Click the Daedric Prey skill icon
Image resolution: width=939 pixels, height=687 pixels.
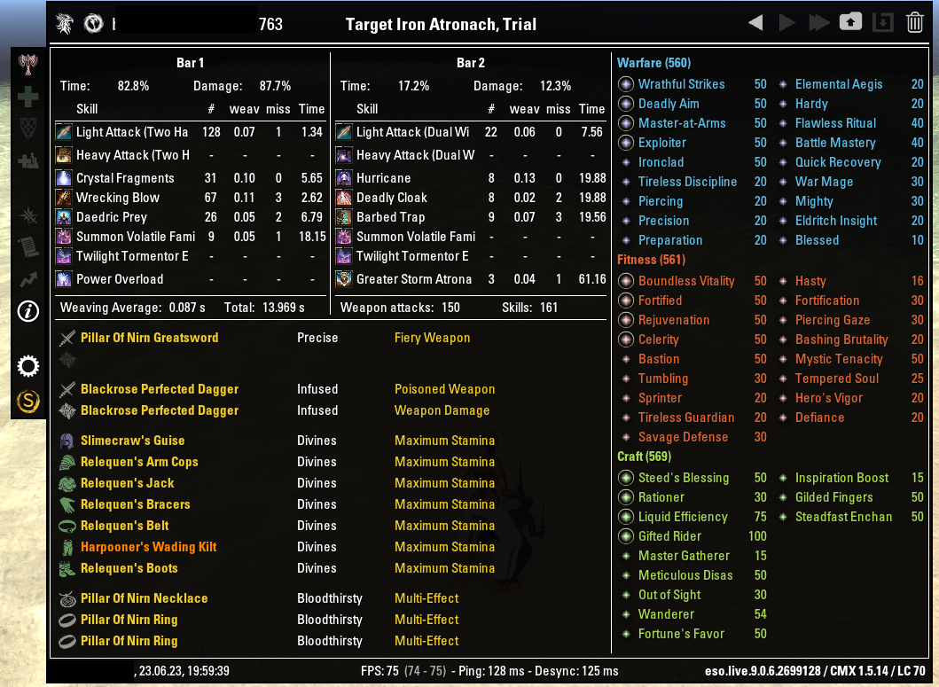[x=64, y=217]
